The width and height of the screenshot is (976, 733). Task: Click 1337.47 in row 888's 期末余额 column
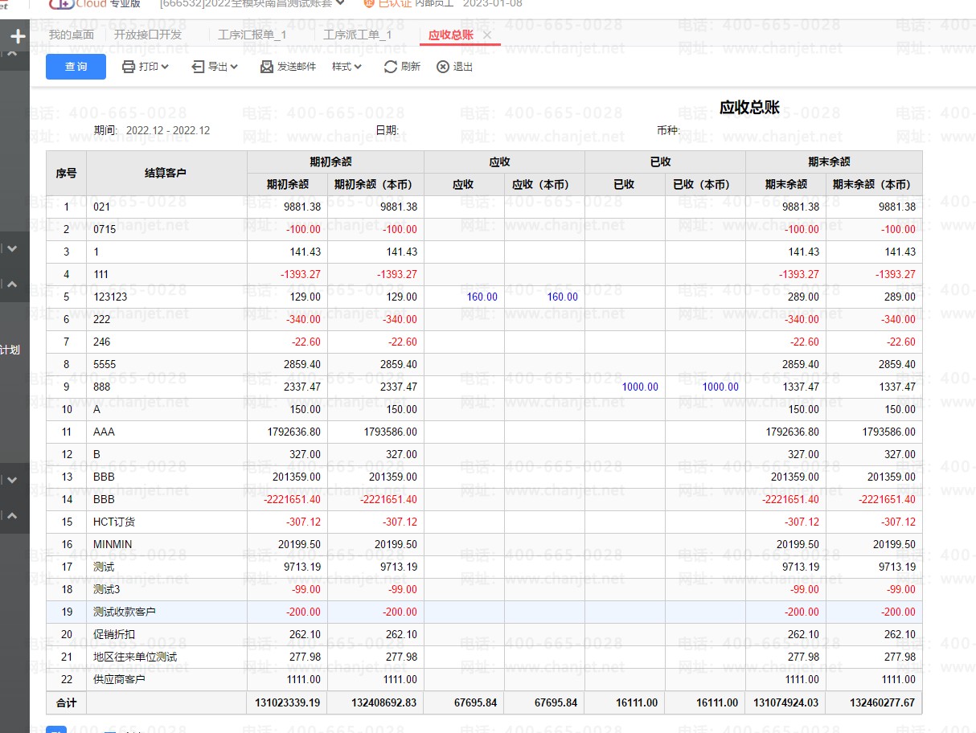(x=801, y=387)
